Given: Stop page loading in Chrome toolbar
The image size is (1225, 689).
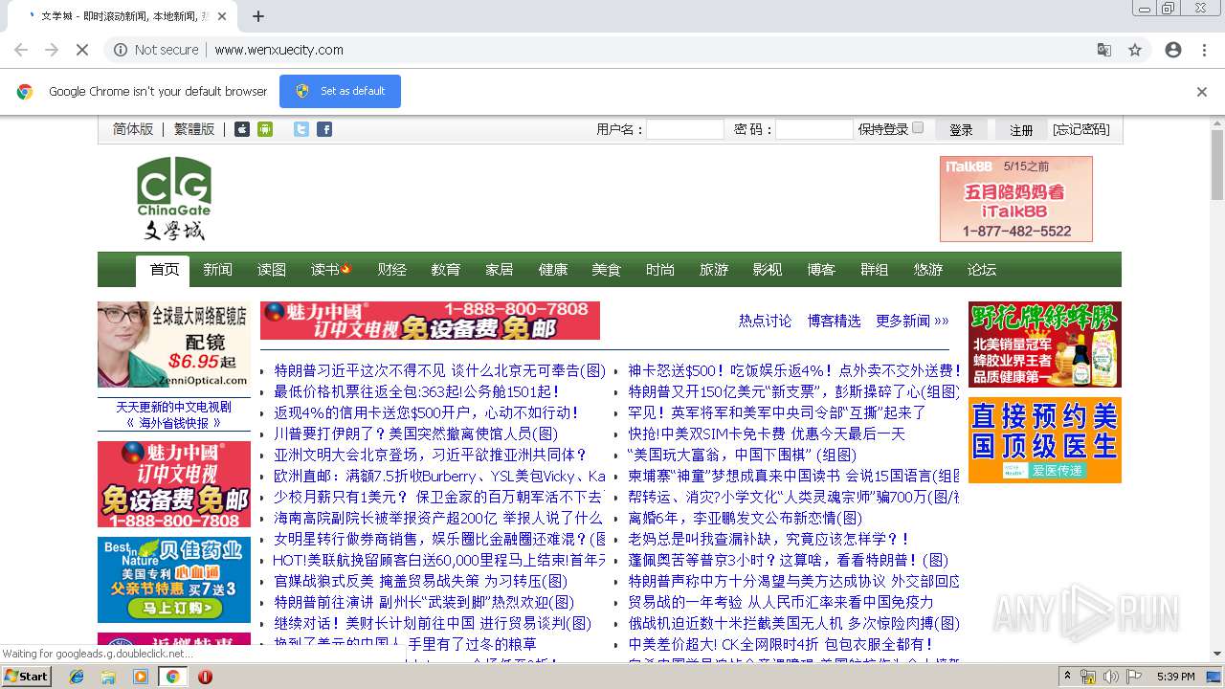Looking at the screenshot, I should [83, 50].
